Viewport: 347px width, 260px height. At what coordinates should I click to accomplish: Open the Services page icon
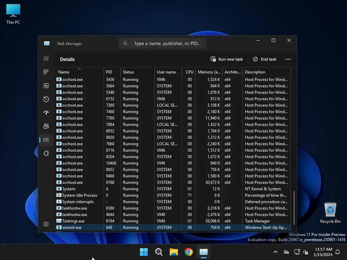(x=46, y=153)
